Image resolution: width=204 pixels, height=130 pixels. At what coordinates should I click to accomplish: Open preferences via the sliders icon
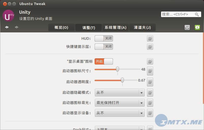pos(187,28)
